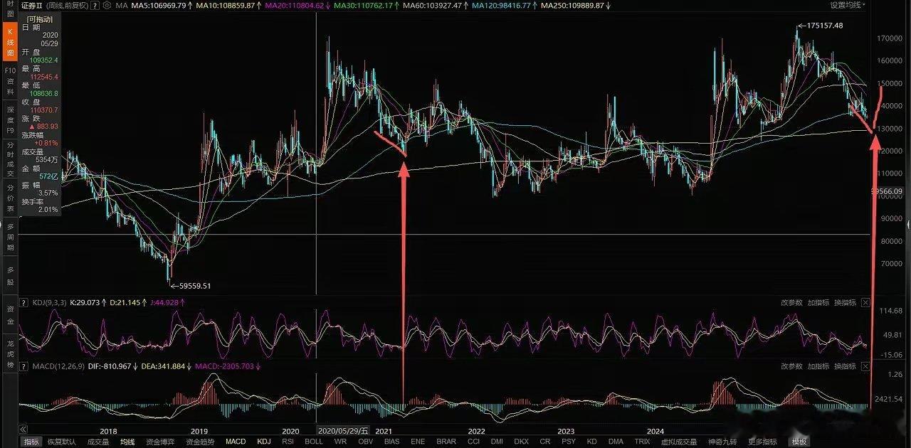Click 改参数 in KDJ panel
The width and height of the screenshot is (911, 448).
point(791,303)
